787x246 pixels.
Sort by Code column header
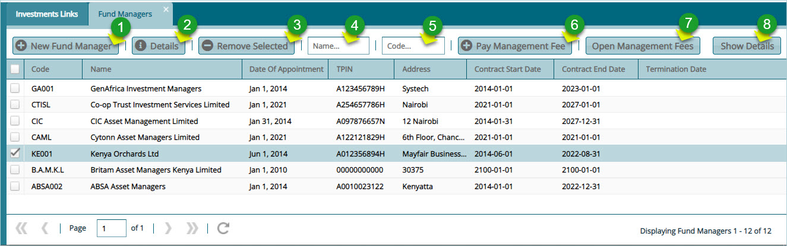point(53,69)
